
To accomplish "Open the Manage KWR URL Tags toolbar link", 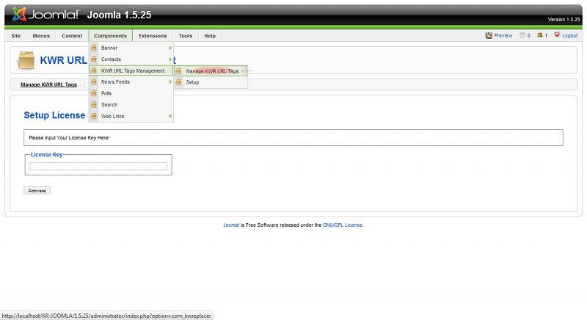I will (48, 84).
